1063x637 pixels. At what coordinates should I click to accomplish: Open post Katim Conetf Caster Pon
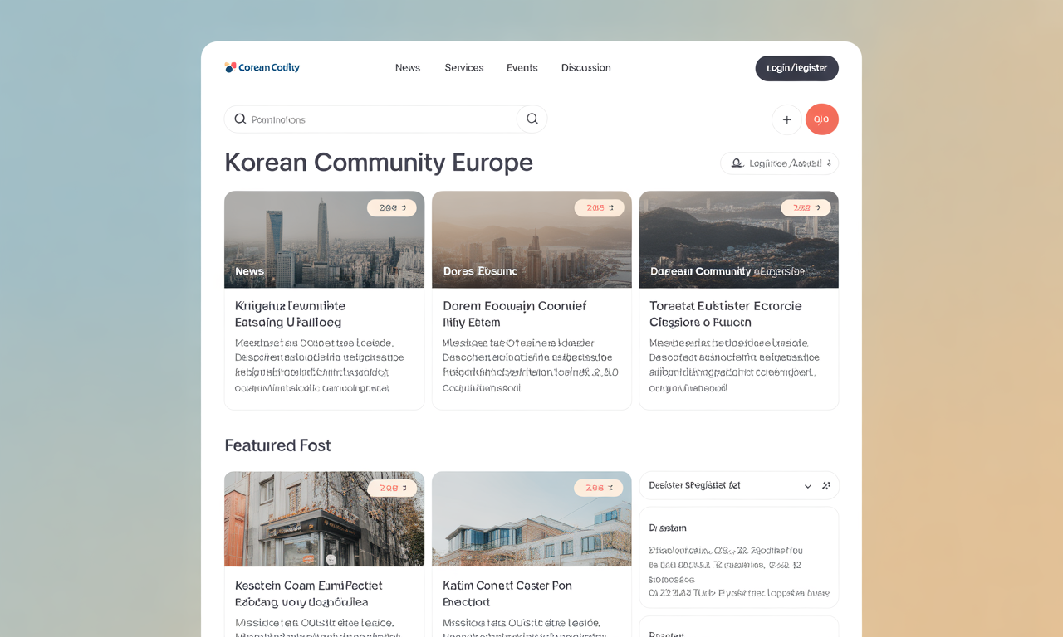pyautogui.click(x=507, y=594)
